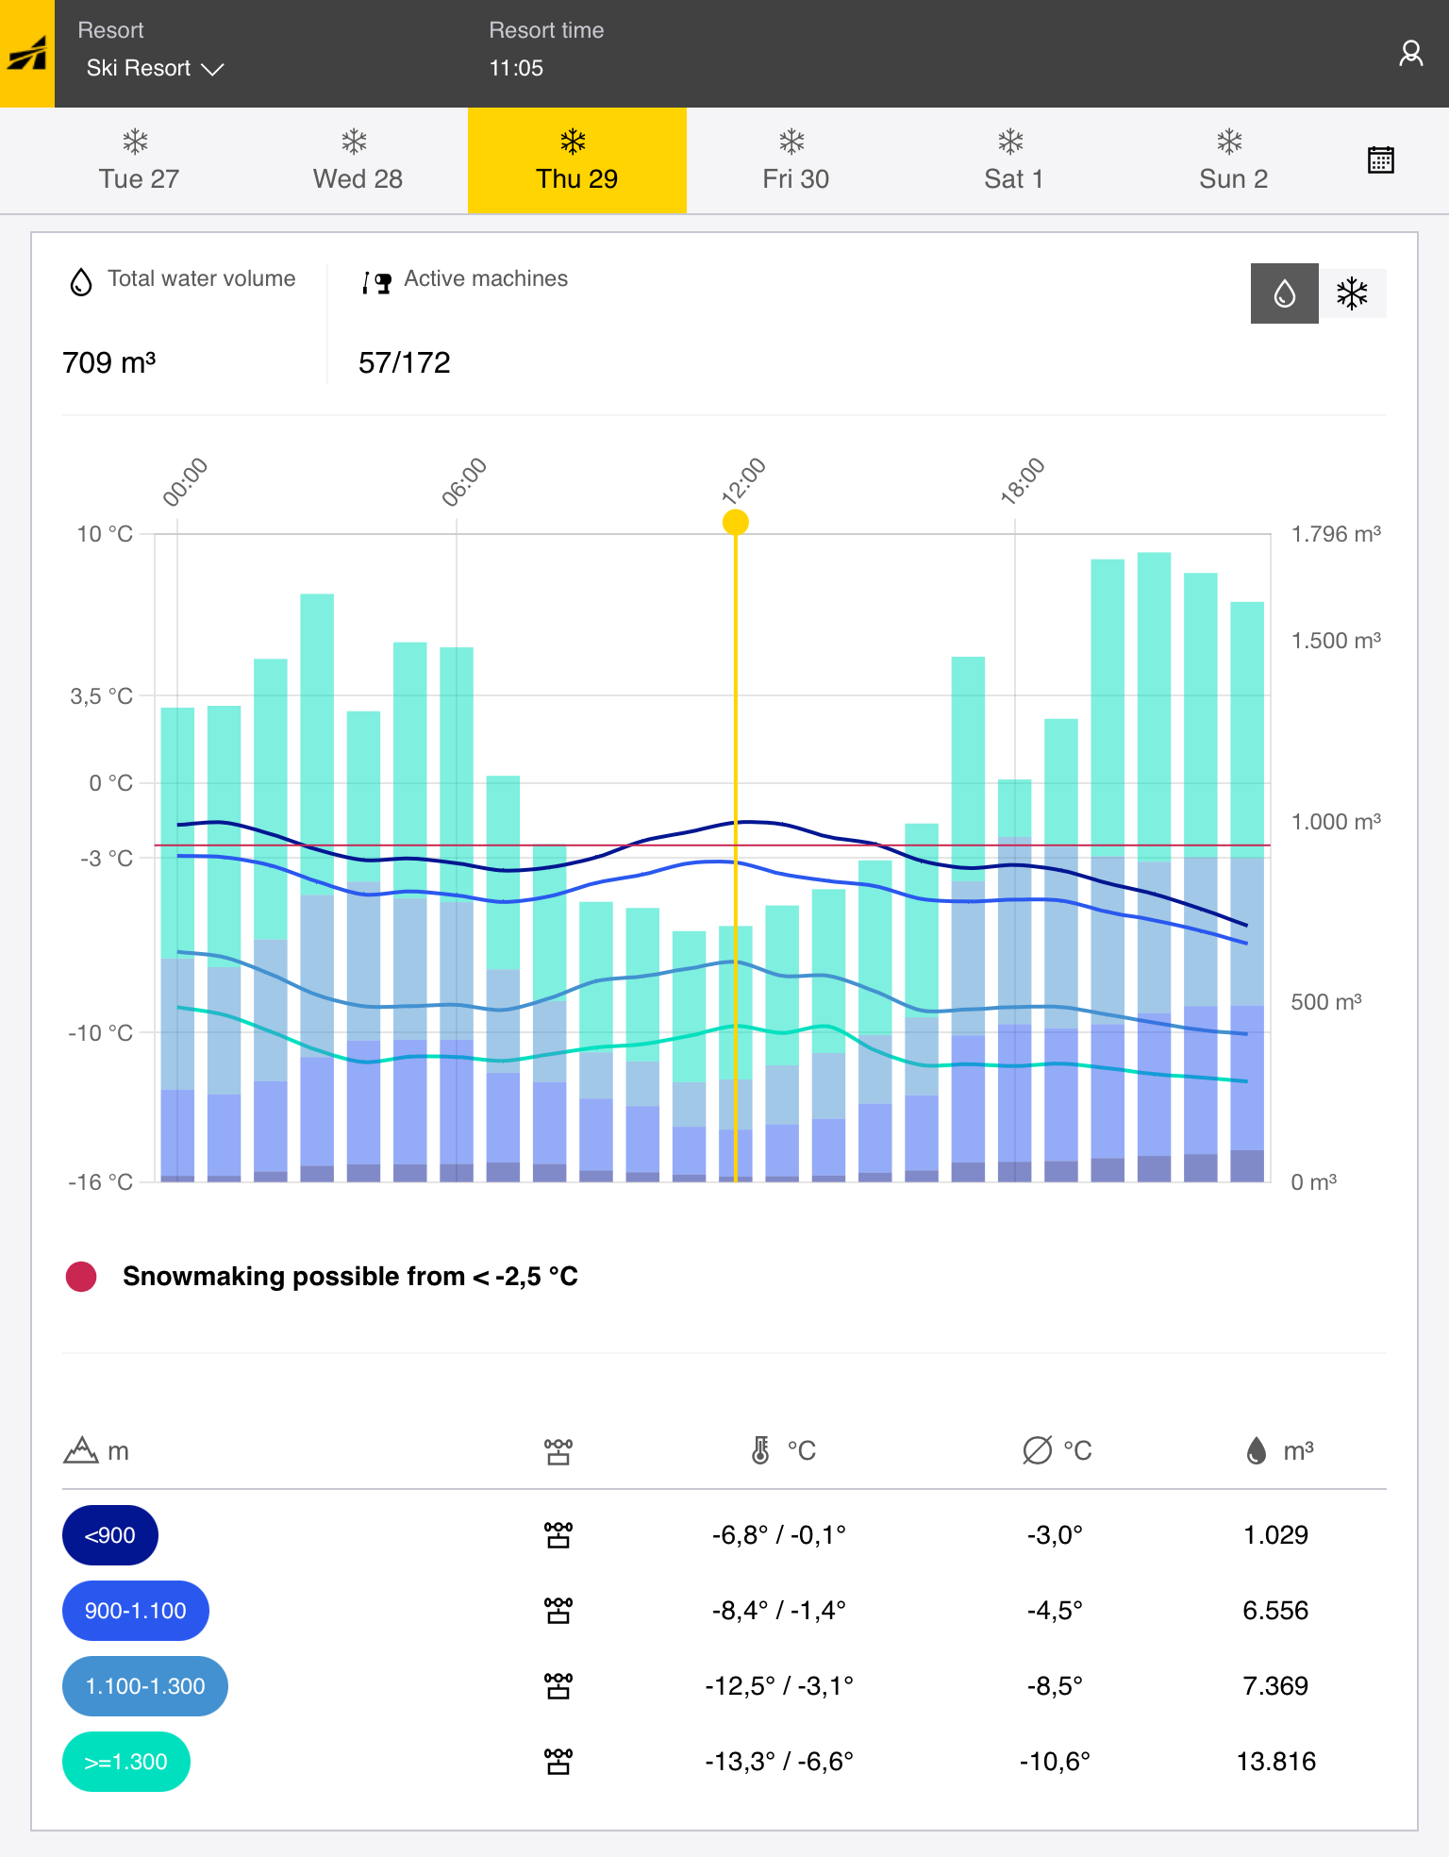This screenshot has height=1857, width=1449.
Task: Click the yellow current-time marker handle
Action: pyautogui.click(x=736, y=522)
